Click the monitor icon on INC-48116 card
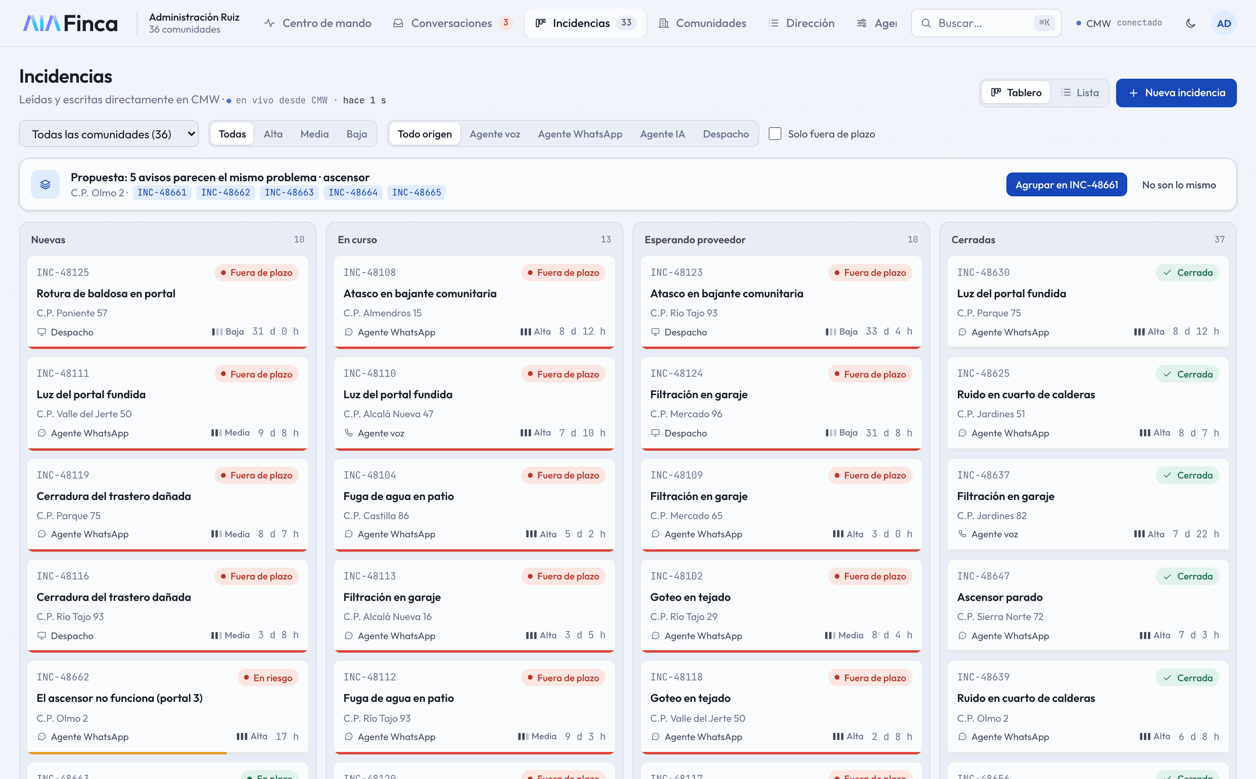The height and width of the screenshot is (779, 1256). coord(42,635)
